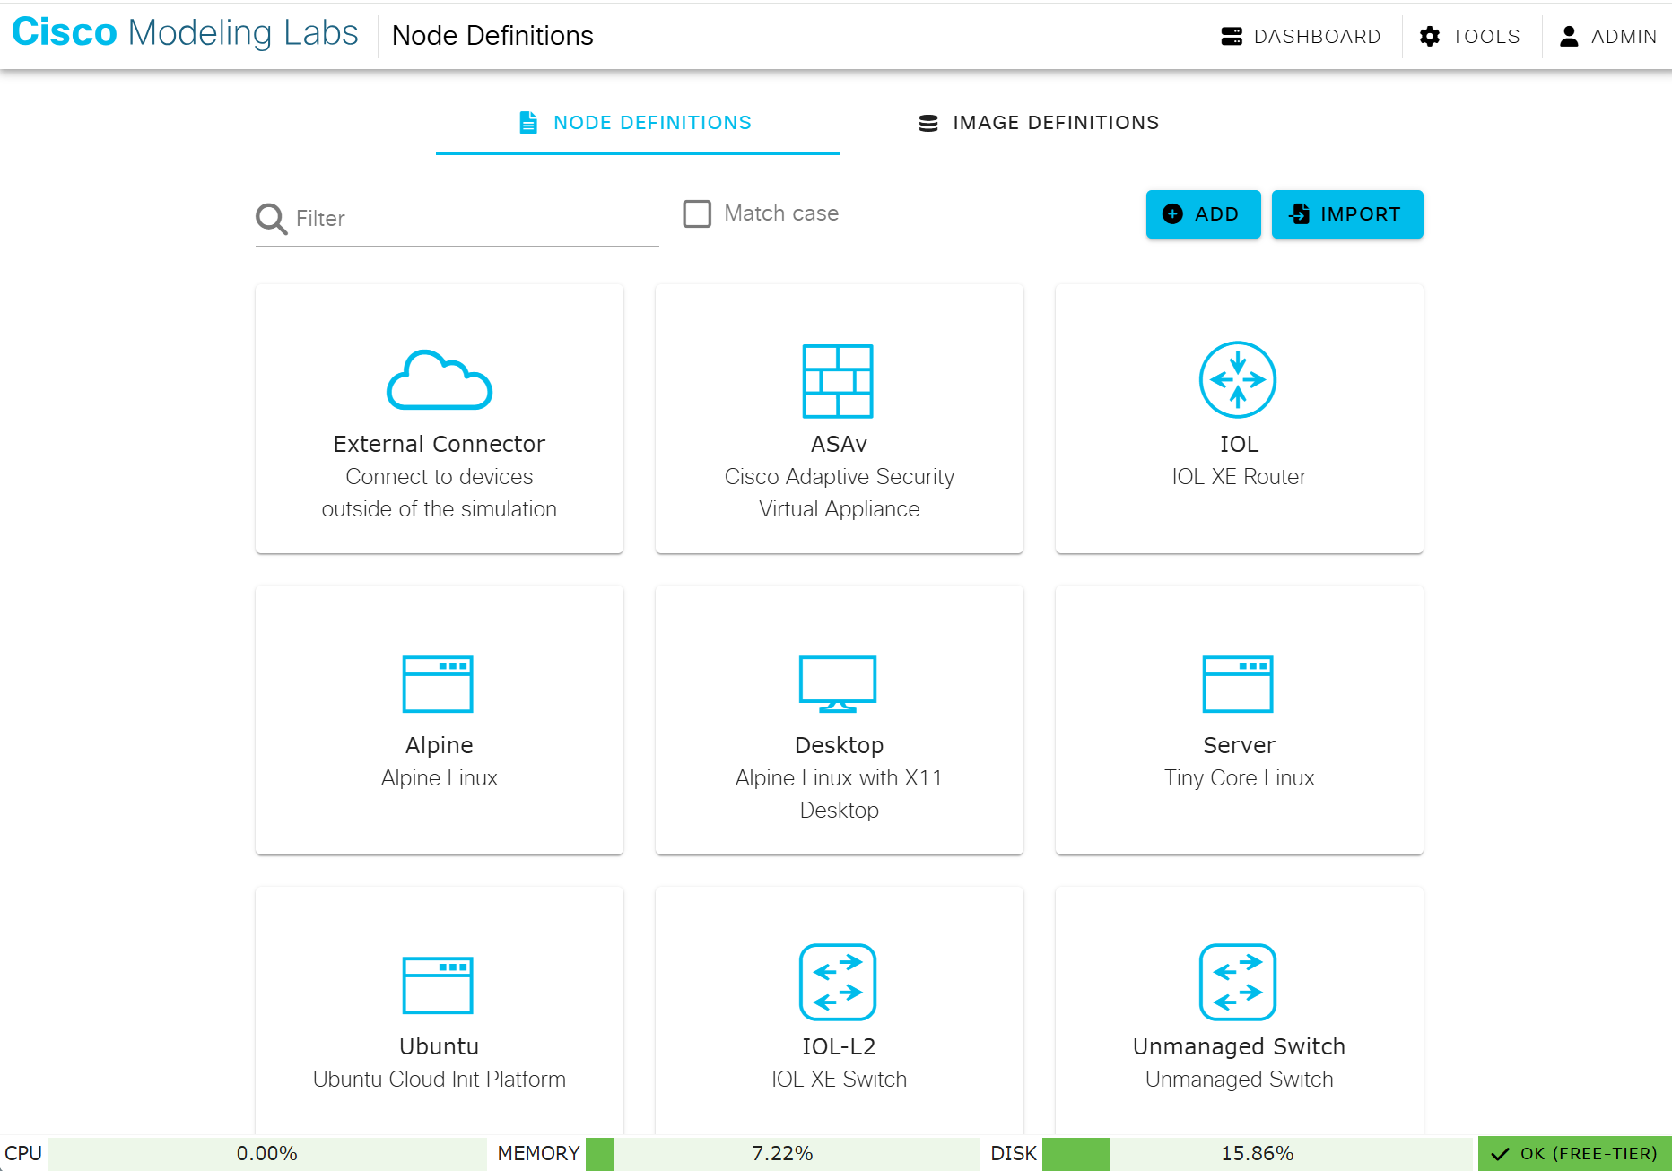Viewport: 1672px width, 1171px height.
Task: Click the Unmanaged Switch title text
Action: click(1240, 1046)
